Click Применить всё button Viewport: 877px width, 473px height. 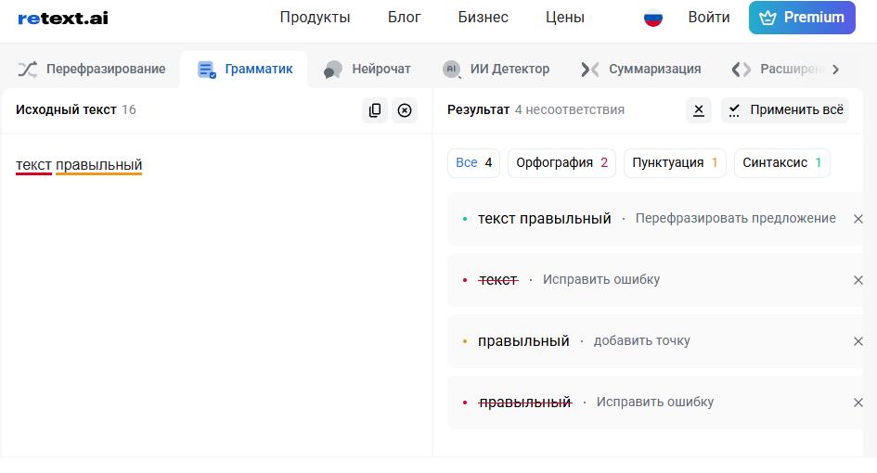tap(785, 110)
